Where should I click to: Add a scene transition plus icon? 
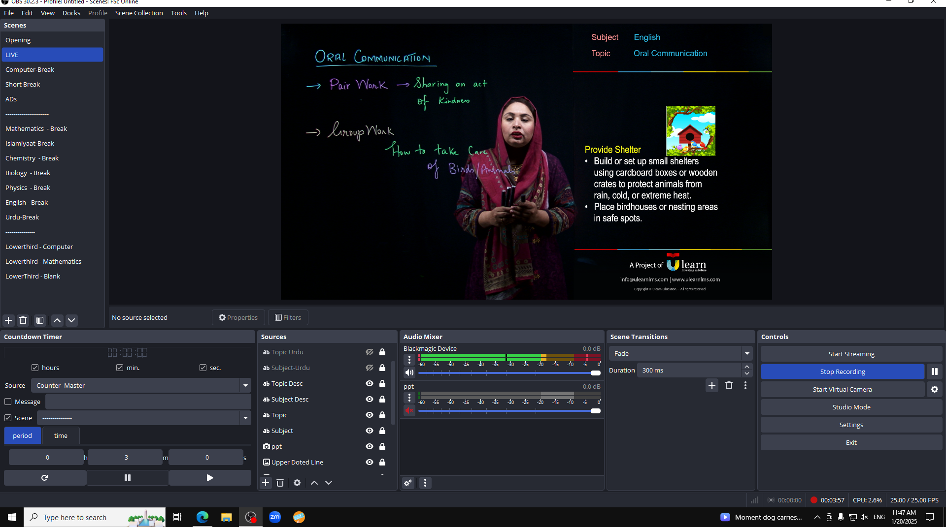(712, 385)
